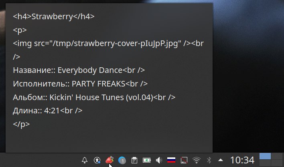Click the "Название:: Everybody Dance" line
The image size is (284, 167).
(79, 70)
